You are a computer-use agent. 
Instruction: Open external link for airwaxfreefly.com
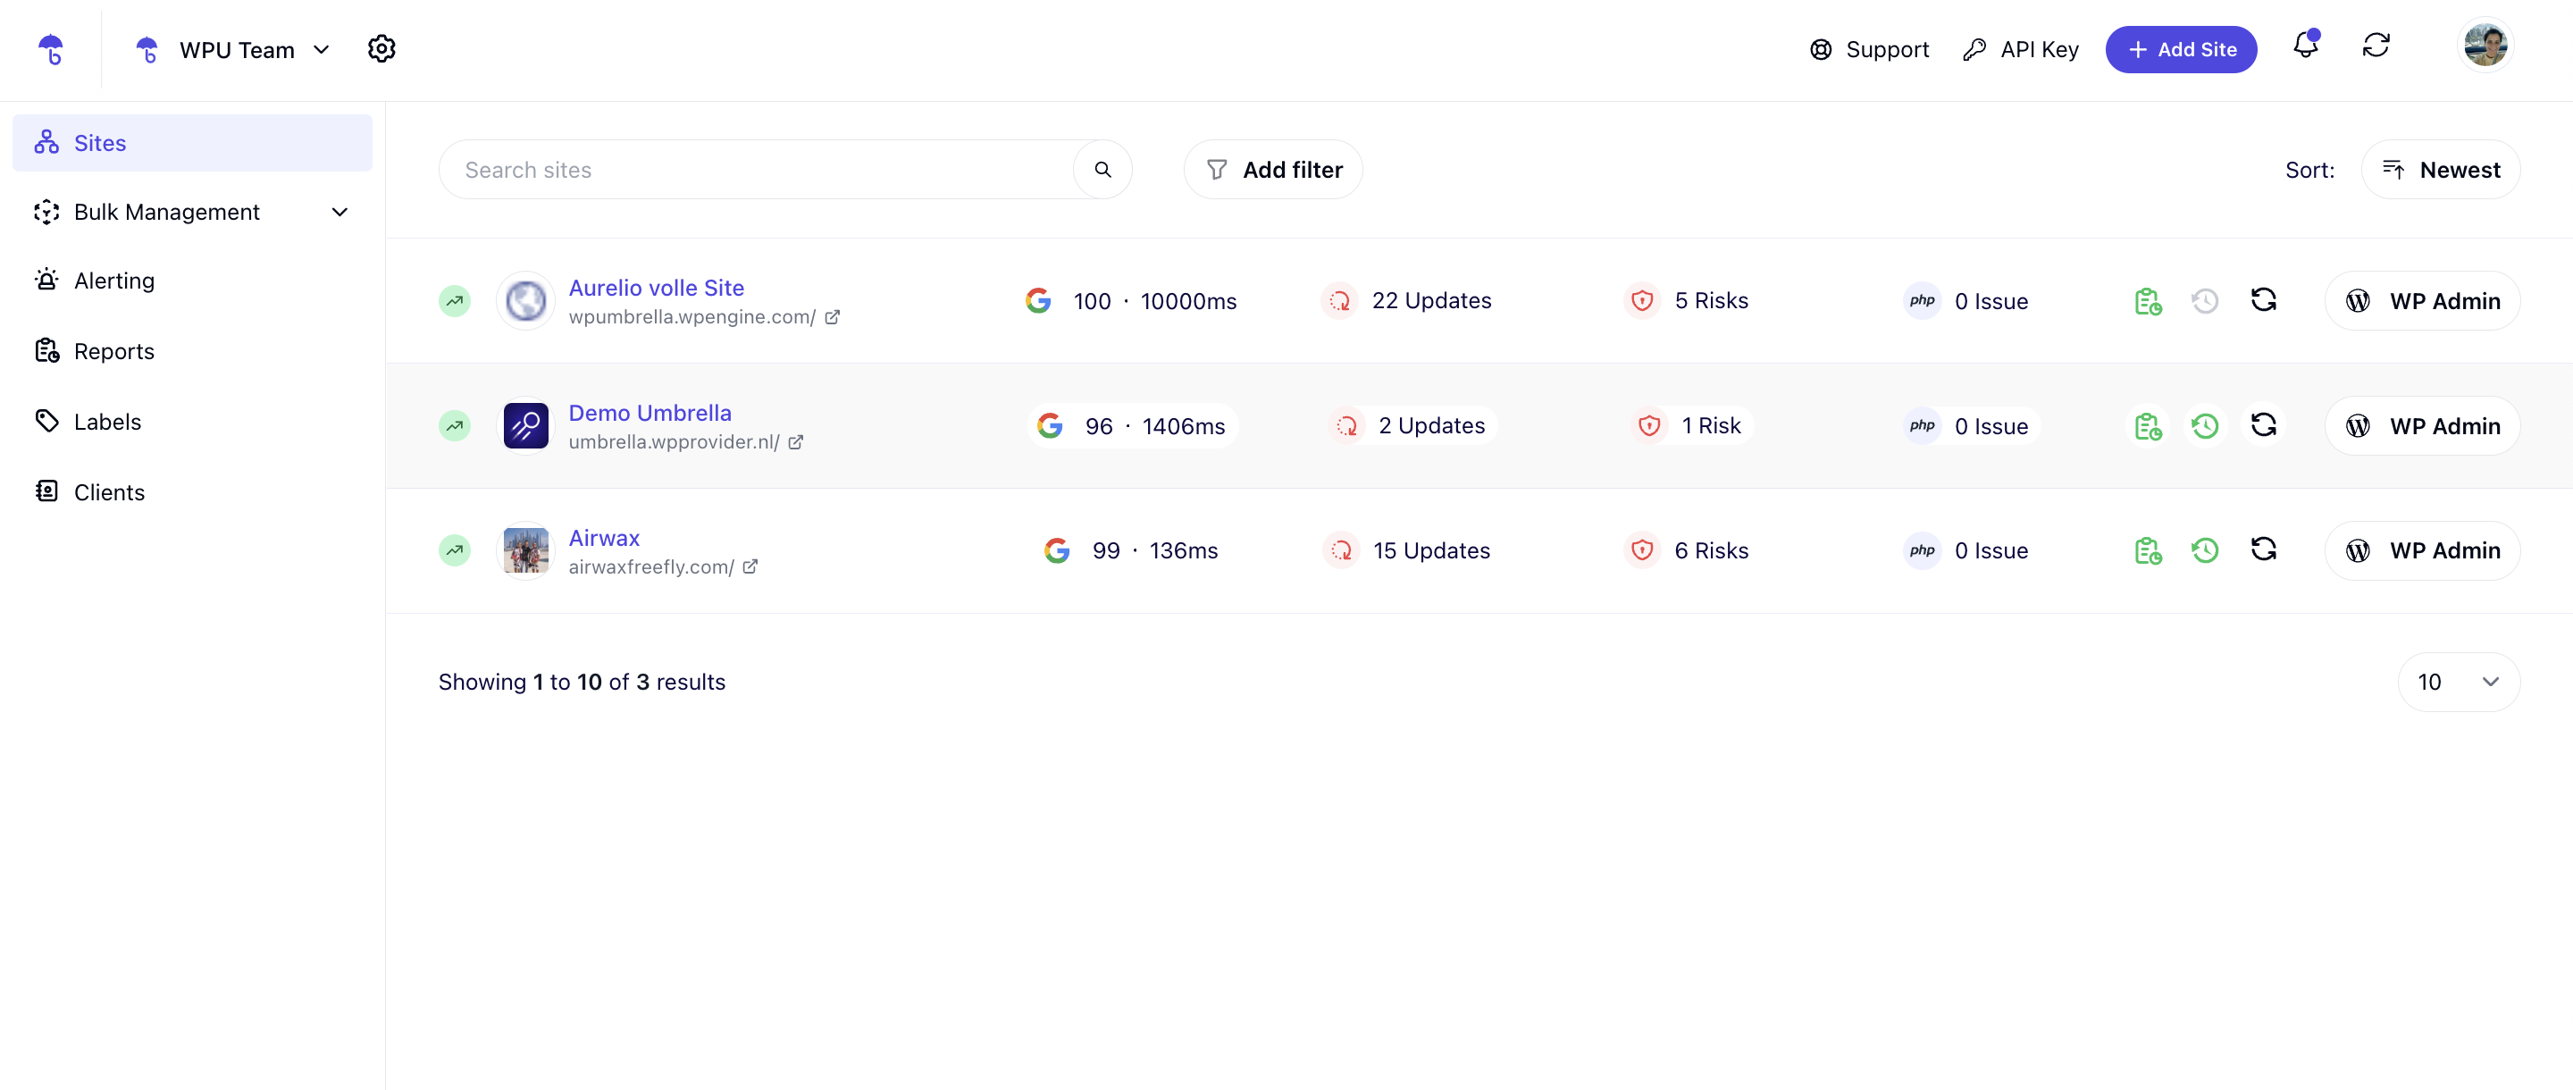click(x=750, y=566)
